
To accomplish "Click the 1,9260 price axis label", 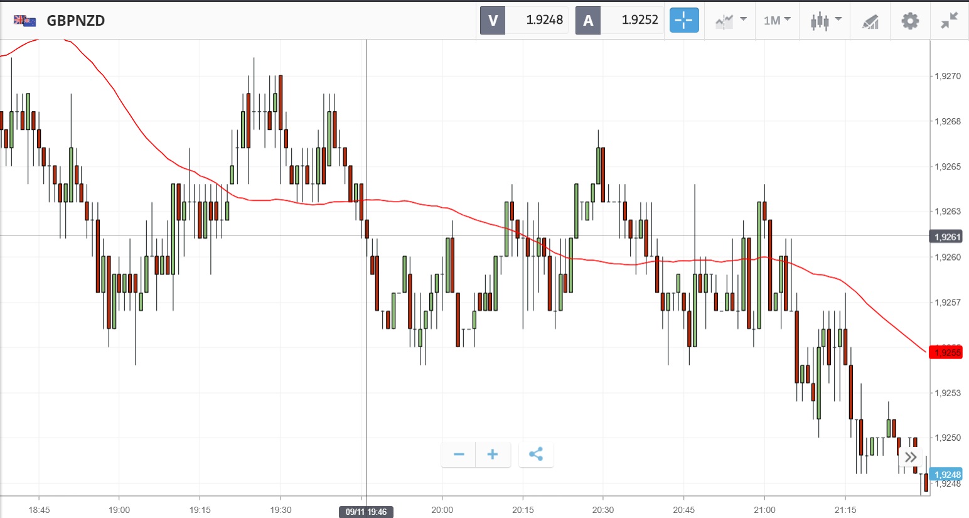I will pyautogui.click(x=948, y=257).
